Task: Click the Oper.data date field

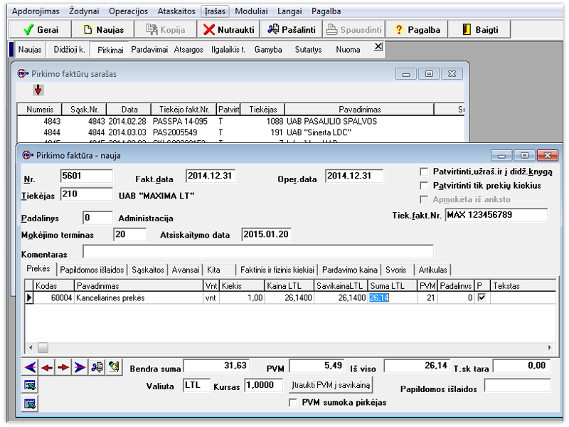Action: click(x=353, y=176)
